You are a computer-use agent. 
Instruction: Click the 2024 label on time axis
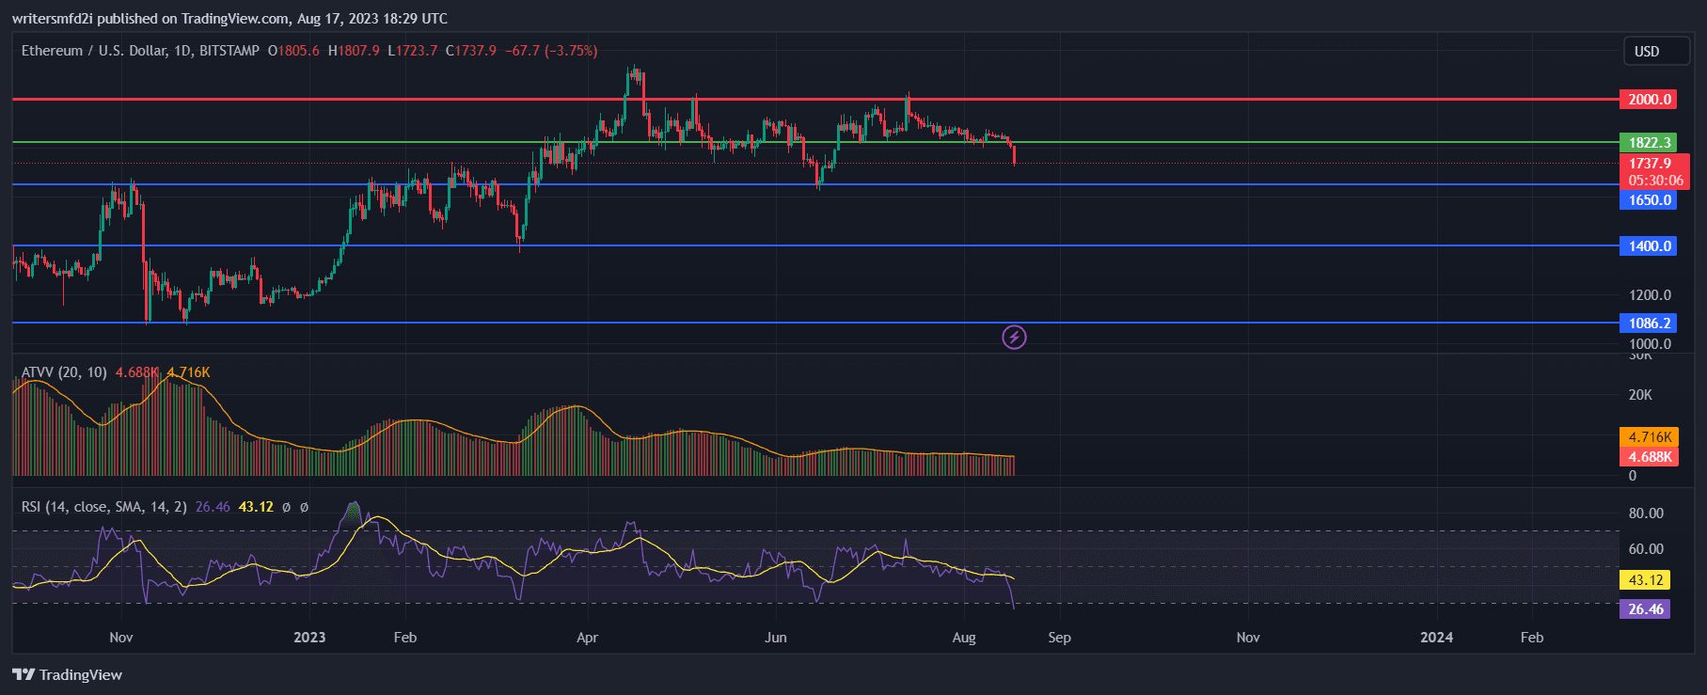(x=1436, y=638)
